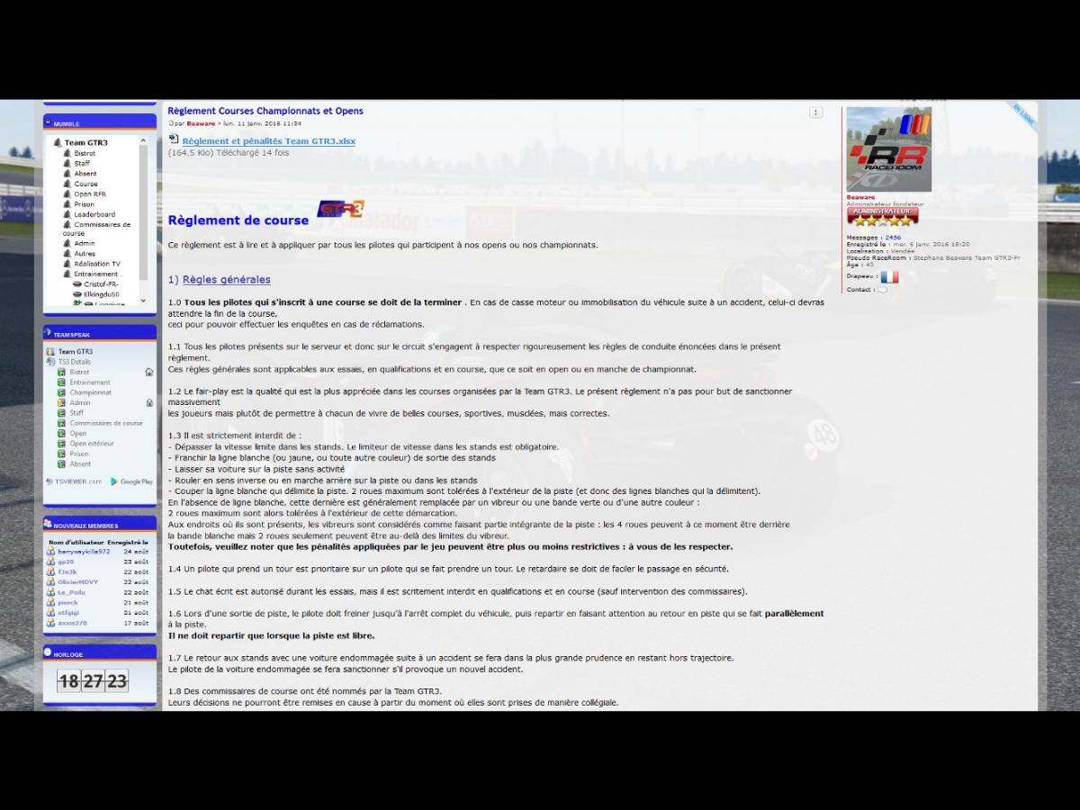Click the user icon next to barrywaykille972
This screenshot has width=1080, height=810.
[x=50, y=552]
